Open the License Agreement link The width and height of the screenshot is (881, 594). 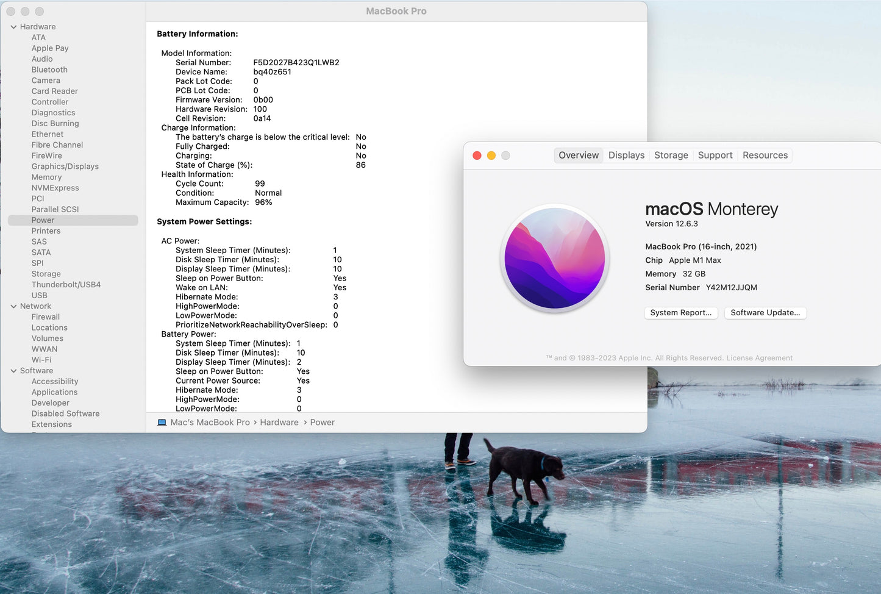759,358
